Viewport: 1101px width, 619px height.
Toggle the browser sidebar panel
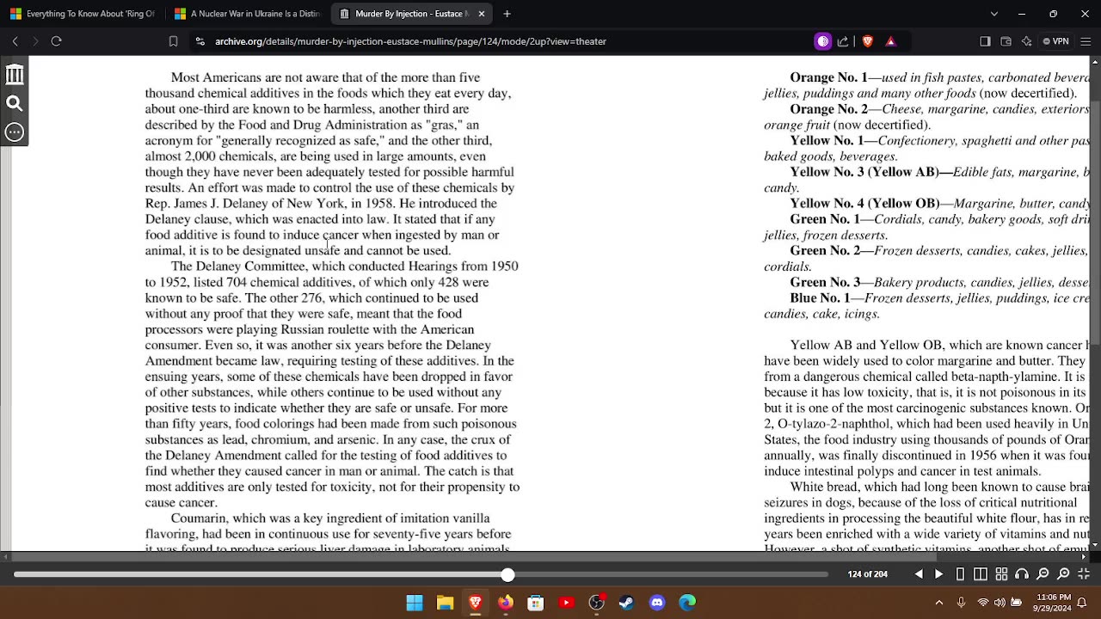pos(985,41)
